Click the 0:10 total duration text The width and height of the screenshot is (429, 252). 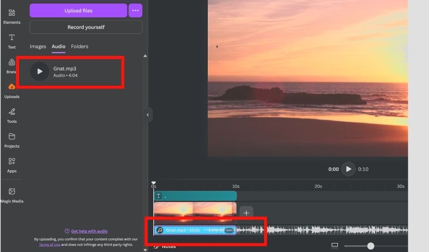[363, 169]
